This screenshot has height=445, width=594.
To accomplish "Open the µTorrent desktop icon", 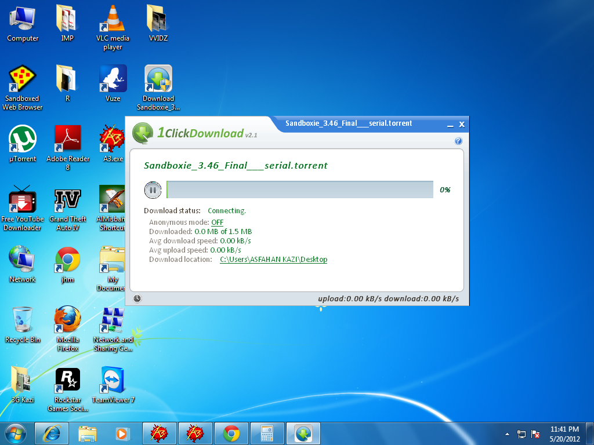I will [23, 139].
